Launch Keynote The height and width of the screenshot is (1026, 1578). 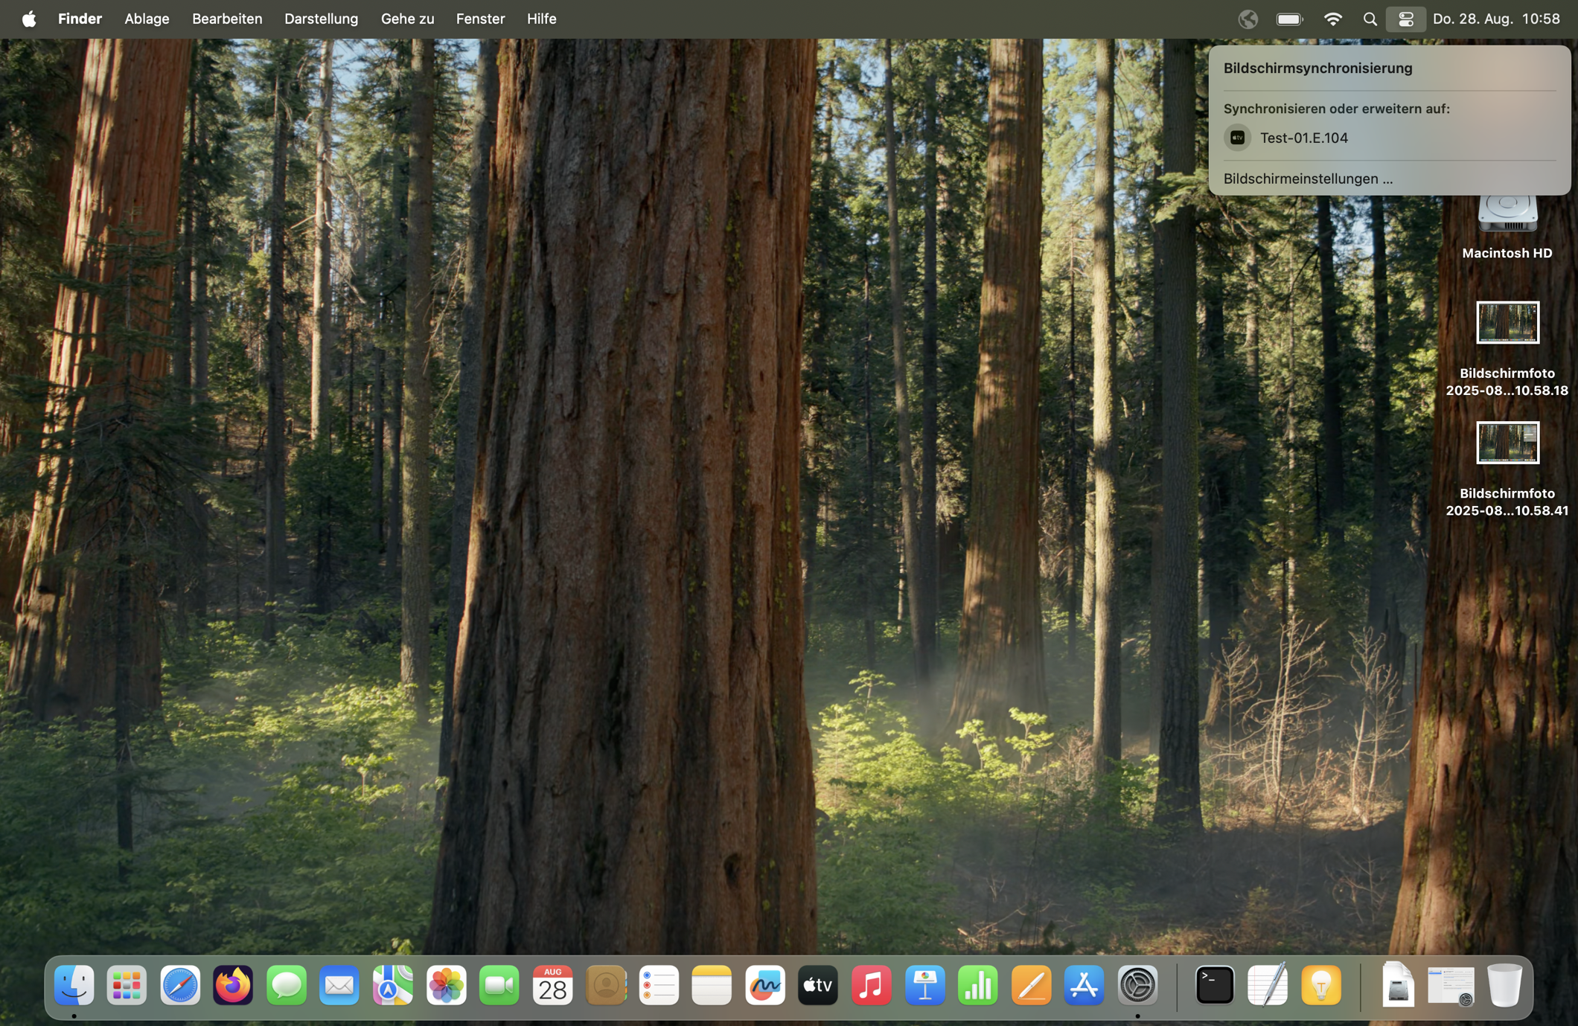point(924,986)
